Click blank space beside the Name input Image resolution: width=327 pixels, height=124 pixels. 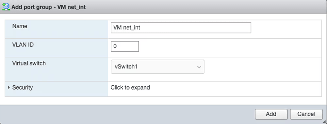point(286,29)
